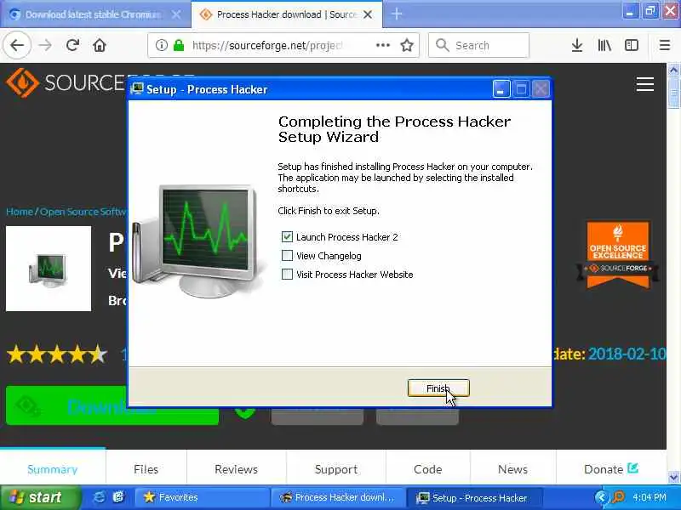Open Firefox library icon
The width and height of the screenshot is (681, 510).
(x=604, y=45)
